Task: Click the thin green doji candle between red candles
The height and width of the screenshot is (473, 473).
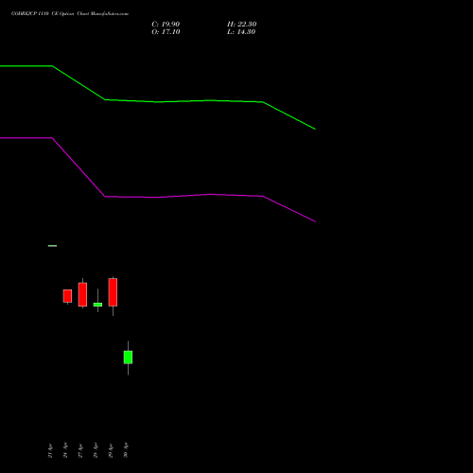Action: tap(97, 305)
